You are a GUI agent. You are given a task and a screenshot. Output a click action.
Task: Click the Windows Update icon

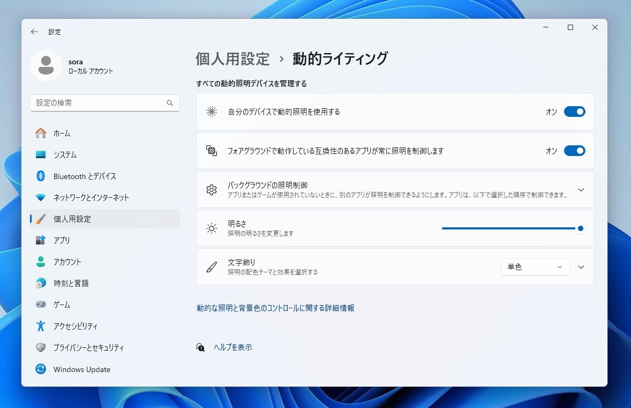coord(41,369)
